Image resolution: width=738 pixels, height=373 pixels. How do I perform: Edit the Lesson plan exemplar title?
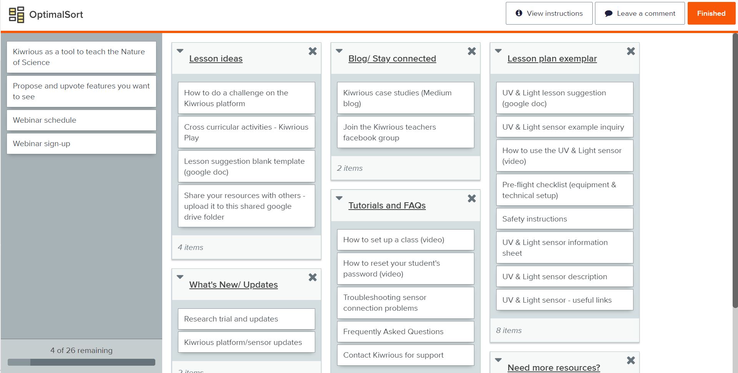pyautogui.click(x=552, y=58)
